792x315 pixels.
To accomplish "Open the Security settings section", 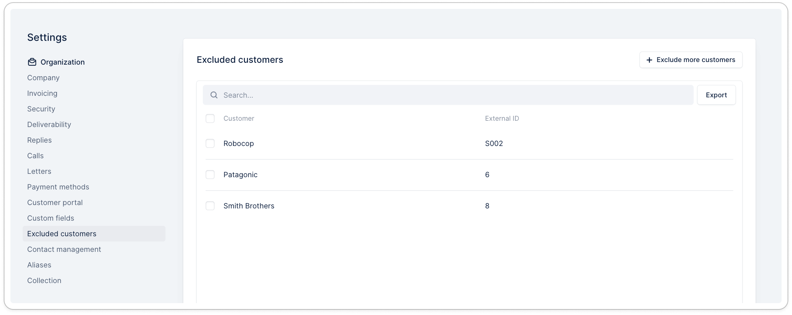I will (x=41, y=109).
